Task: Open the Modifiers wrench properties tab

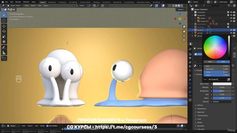Action: tap(190, 80)
